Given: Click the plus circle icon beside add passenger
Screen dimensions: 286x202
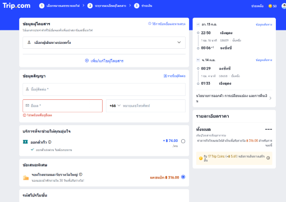Looking at the screenshot, I should pyautogui.click(x=87, y=61).
